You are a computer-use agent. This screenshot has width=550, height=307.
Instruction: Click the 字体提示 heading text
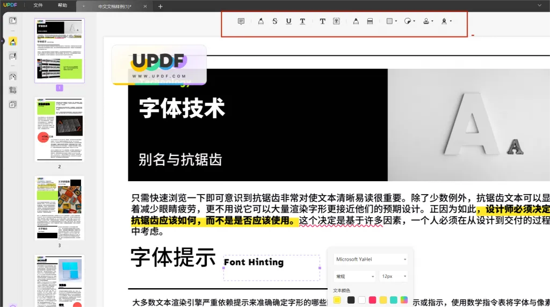(173, 258)
